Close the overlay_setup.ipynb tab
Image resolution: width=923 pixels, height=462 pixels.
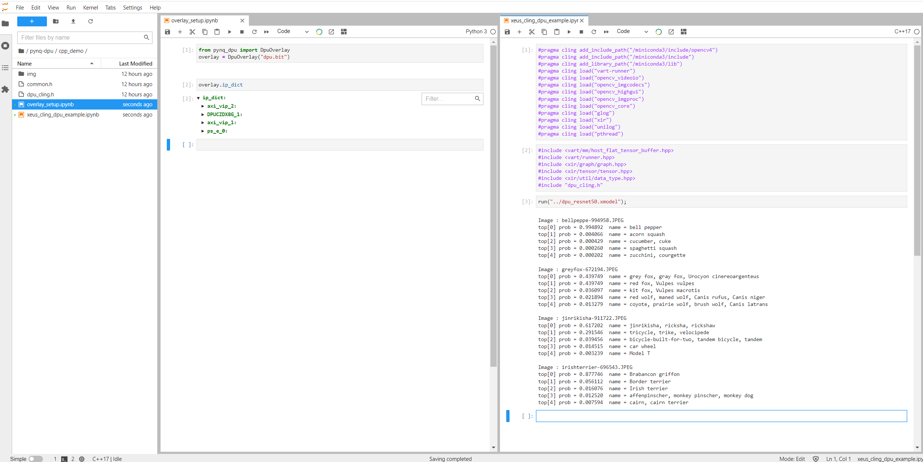pos(242,21)
